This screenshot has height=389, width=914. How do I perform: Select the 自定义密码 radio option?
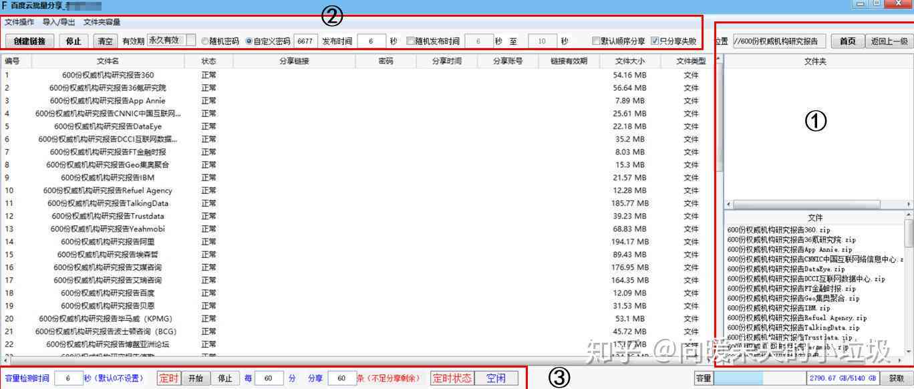pyautogui.click(x=268, y=41)
